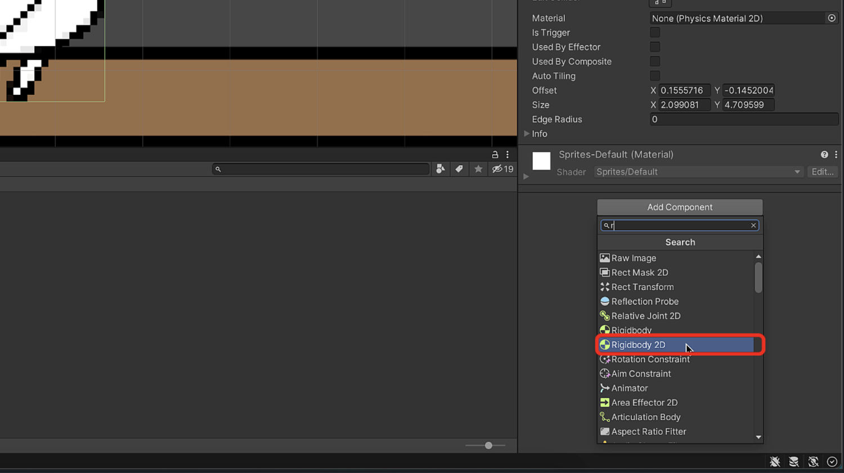Select Animator from the component list
Image resolution: width=844 pixels, height=473 pixels.
point(676,388)
